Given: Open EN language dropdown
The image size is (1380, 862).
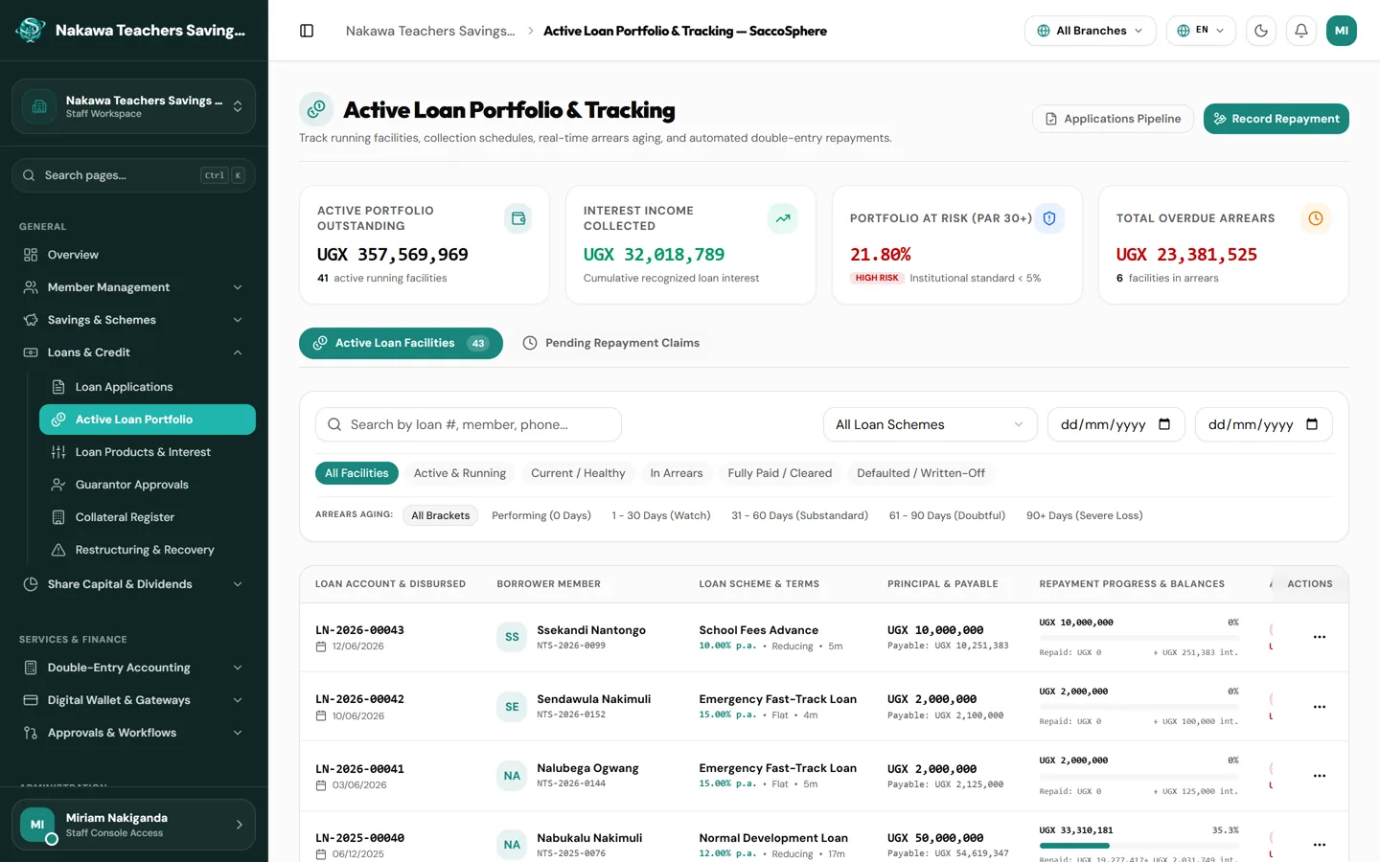Looking at the screenshot, I should [x=1201, y=31].
